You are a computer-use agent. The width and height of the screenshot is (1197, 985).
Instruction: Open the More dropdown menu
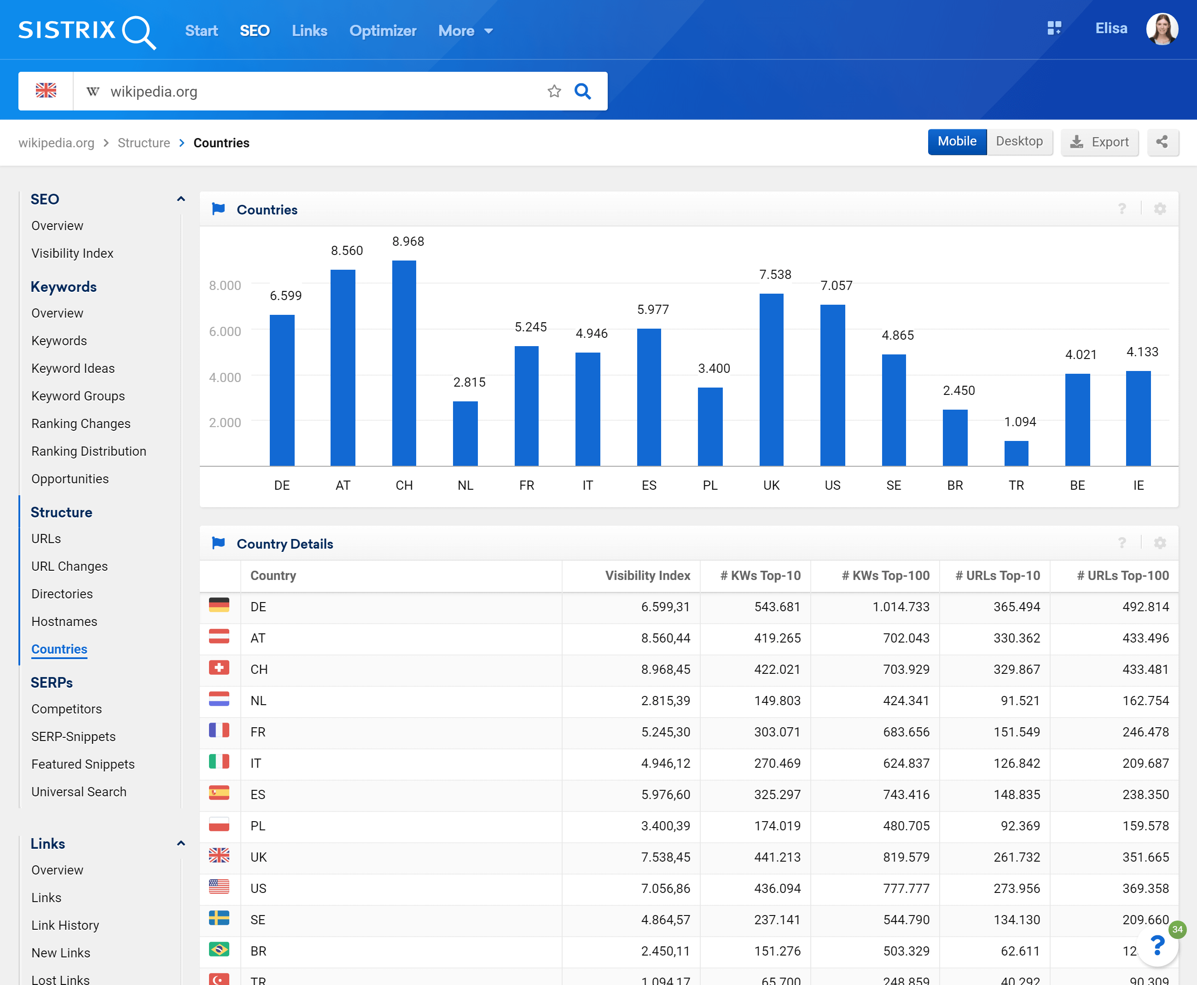[x=465, y=31]
